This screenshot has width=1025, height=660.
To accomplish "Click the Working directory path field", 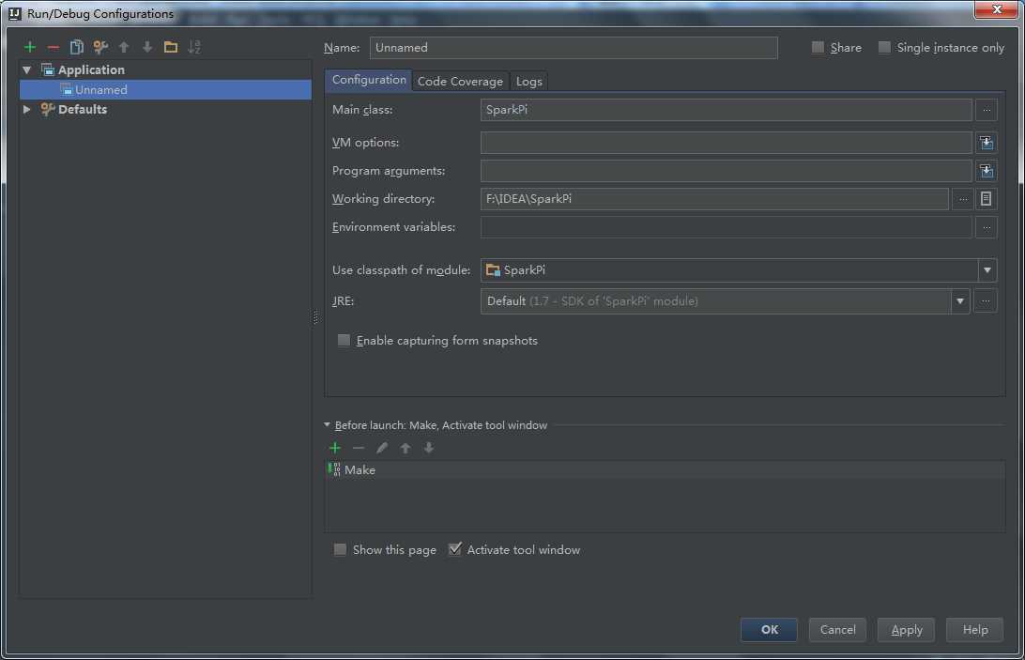I will point(713,199).
